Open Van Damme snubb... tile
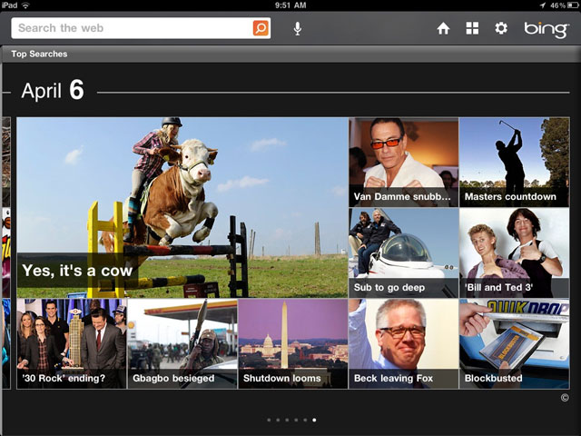This screenshot has width=581, height=436. [403, 163]
